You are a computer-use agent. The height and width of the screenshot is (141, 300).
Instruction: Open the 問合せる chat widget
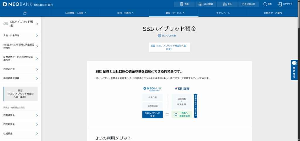tap(294, 70)
